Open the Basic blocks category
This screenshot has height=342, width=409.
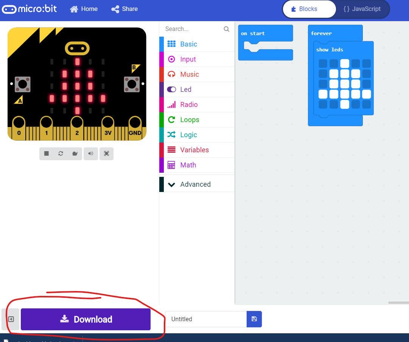(x=188, y=44)
